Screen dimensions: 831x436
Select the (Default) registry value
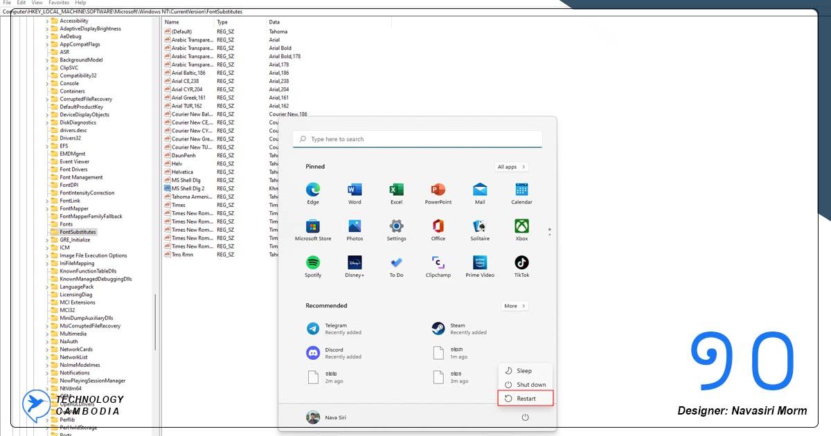[x=181, y=32]
